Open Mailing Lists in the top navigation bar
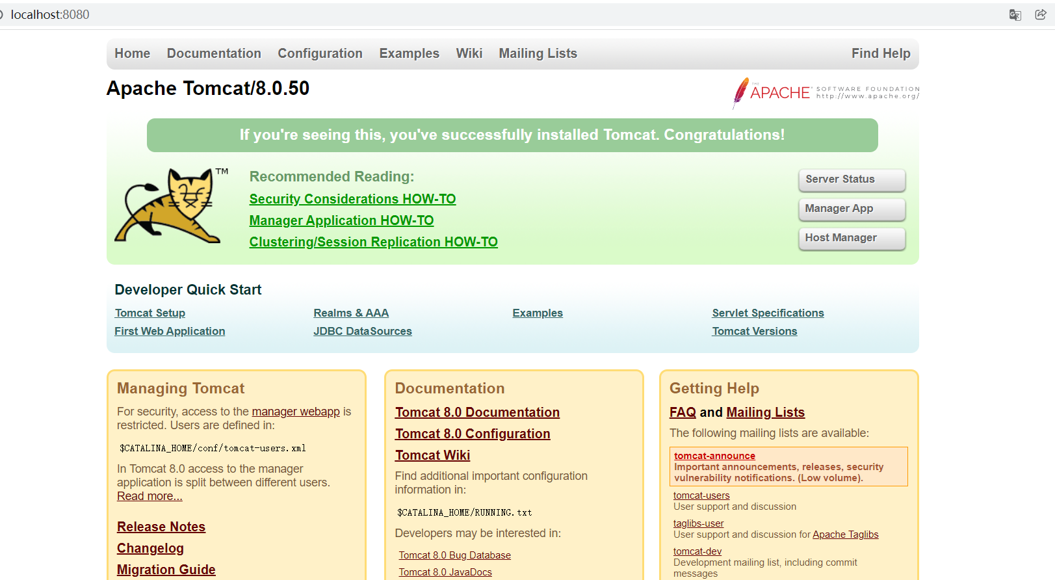The width and height of the screenshot is (1055, 580). point(538,53)
